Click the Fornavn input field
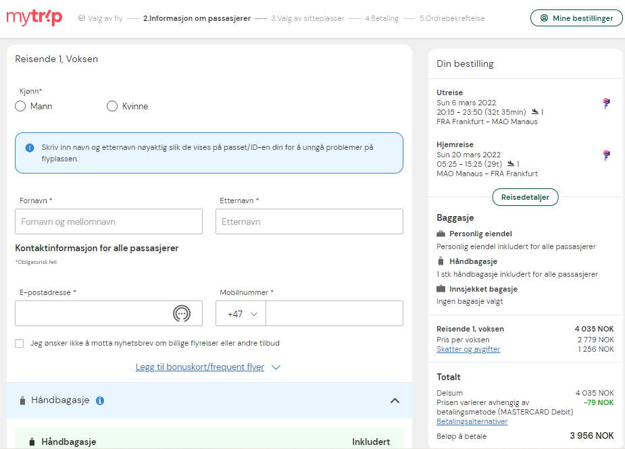The image size is (625, 449). point(109,221)
